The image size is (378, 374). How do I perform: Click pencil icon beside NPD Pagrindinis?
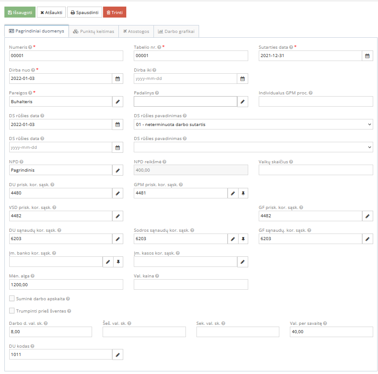coord(118,170)
